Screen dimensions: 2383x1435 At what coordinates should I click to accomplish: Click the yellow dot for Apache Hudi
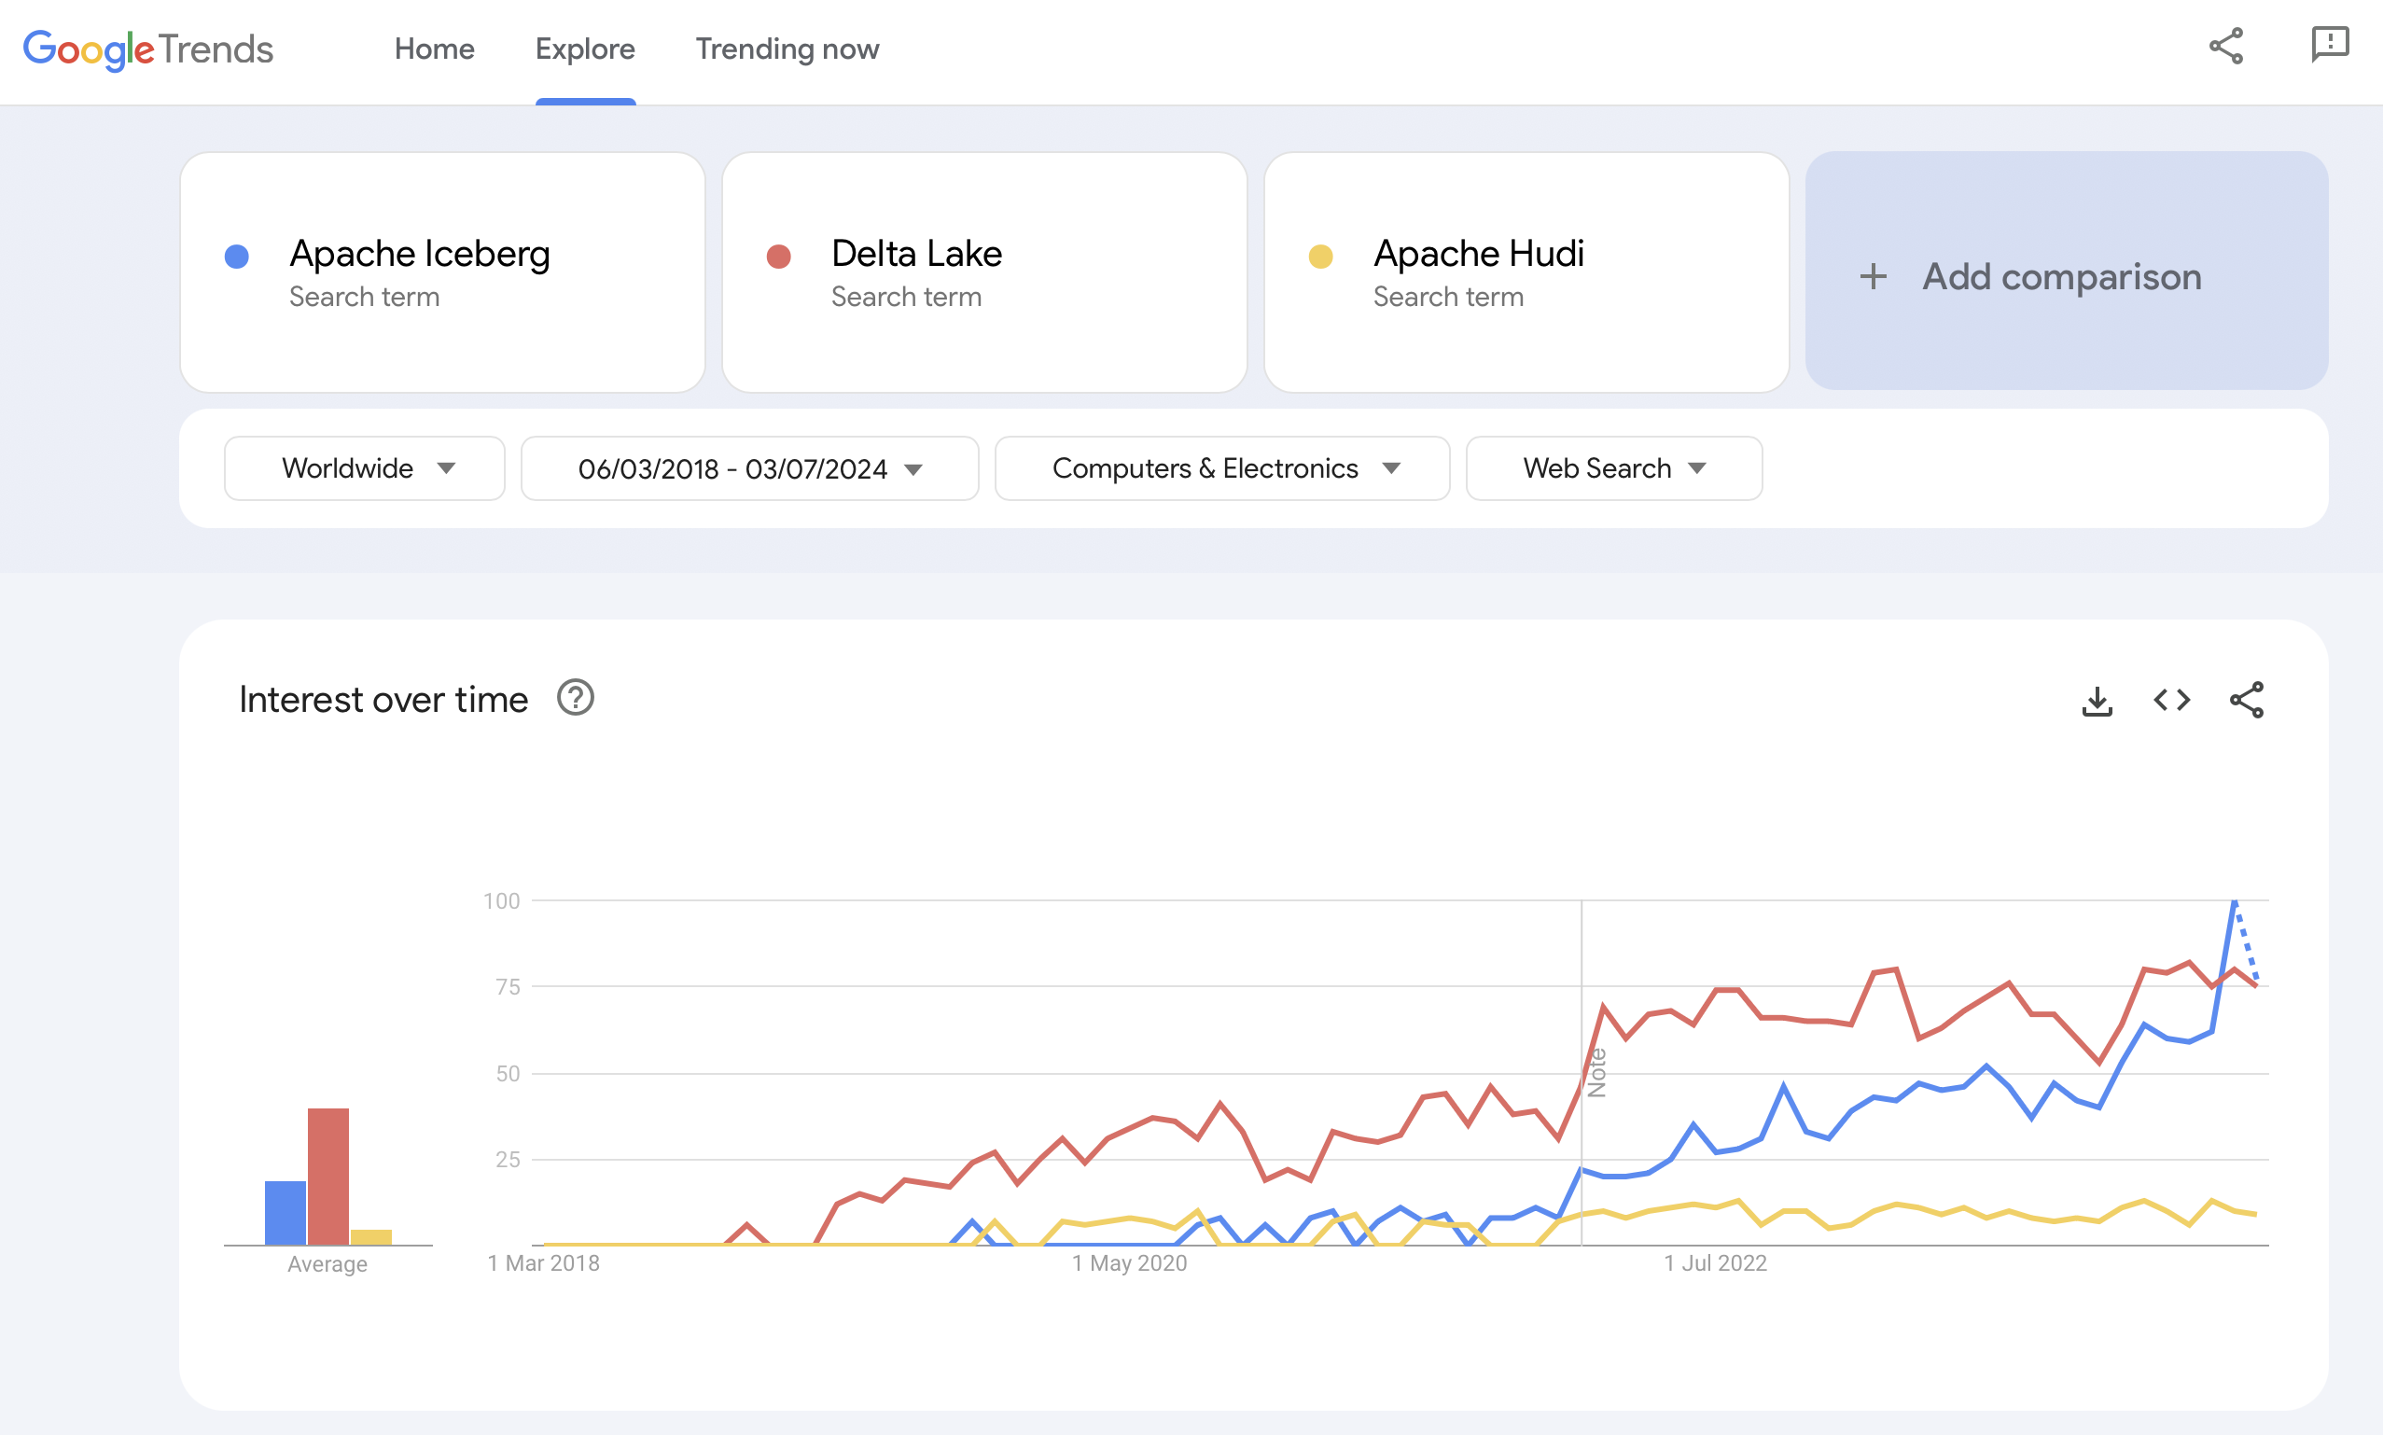[1320, 256]
